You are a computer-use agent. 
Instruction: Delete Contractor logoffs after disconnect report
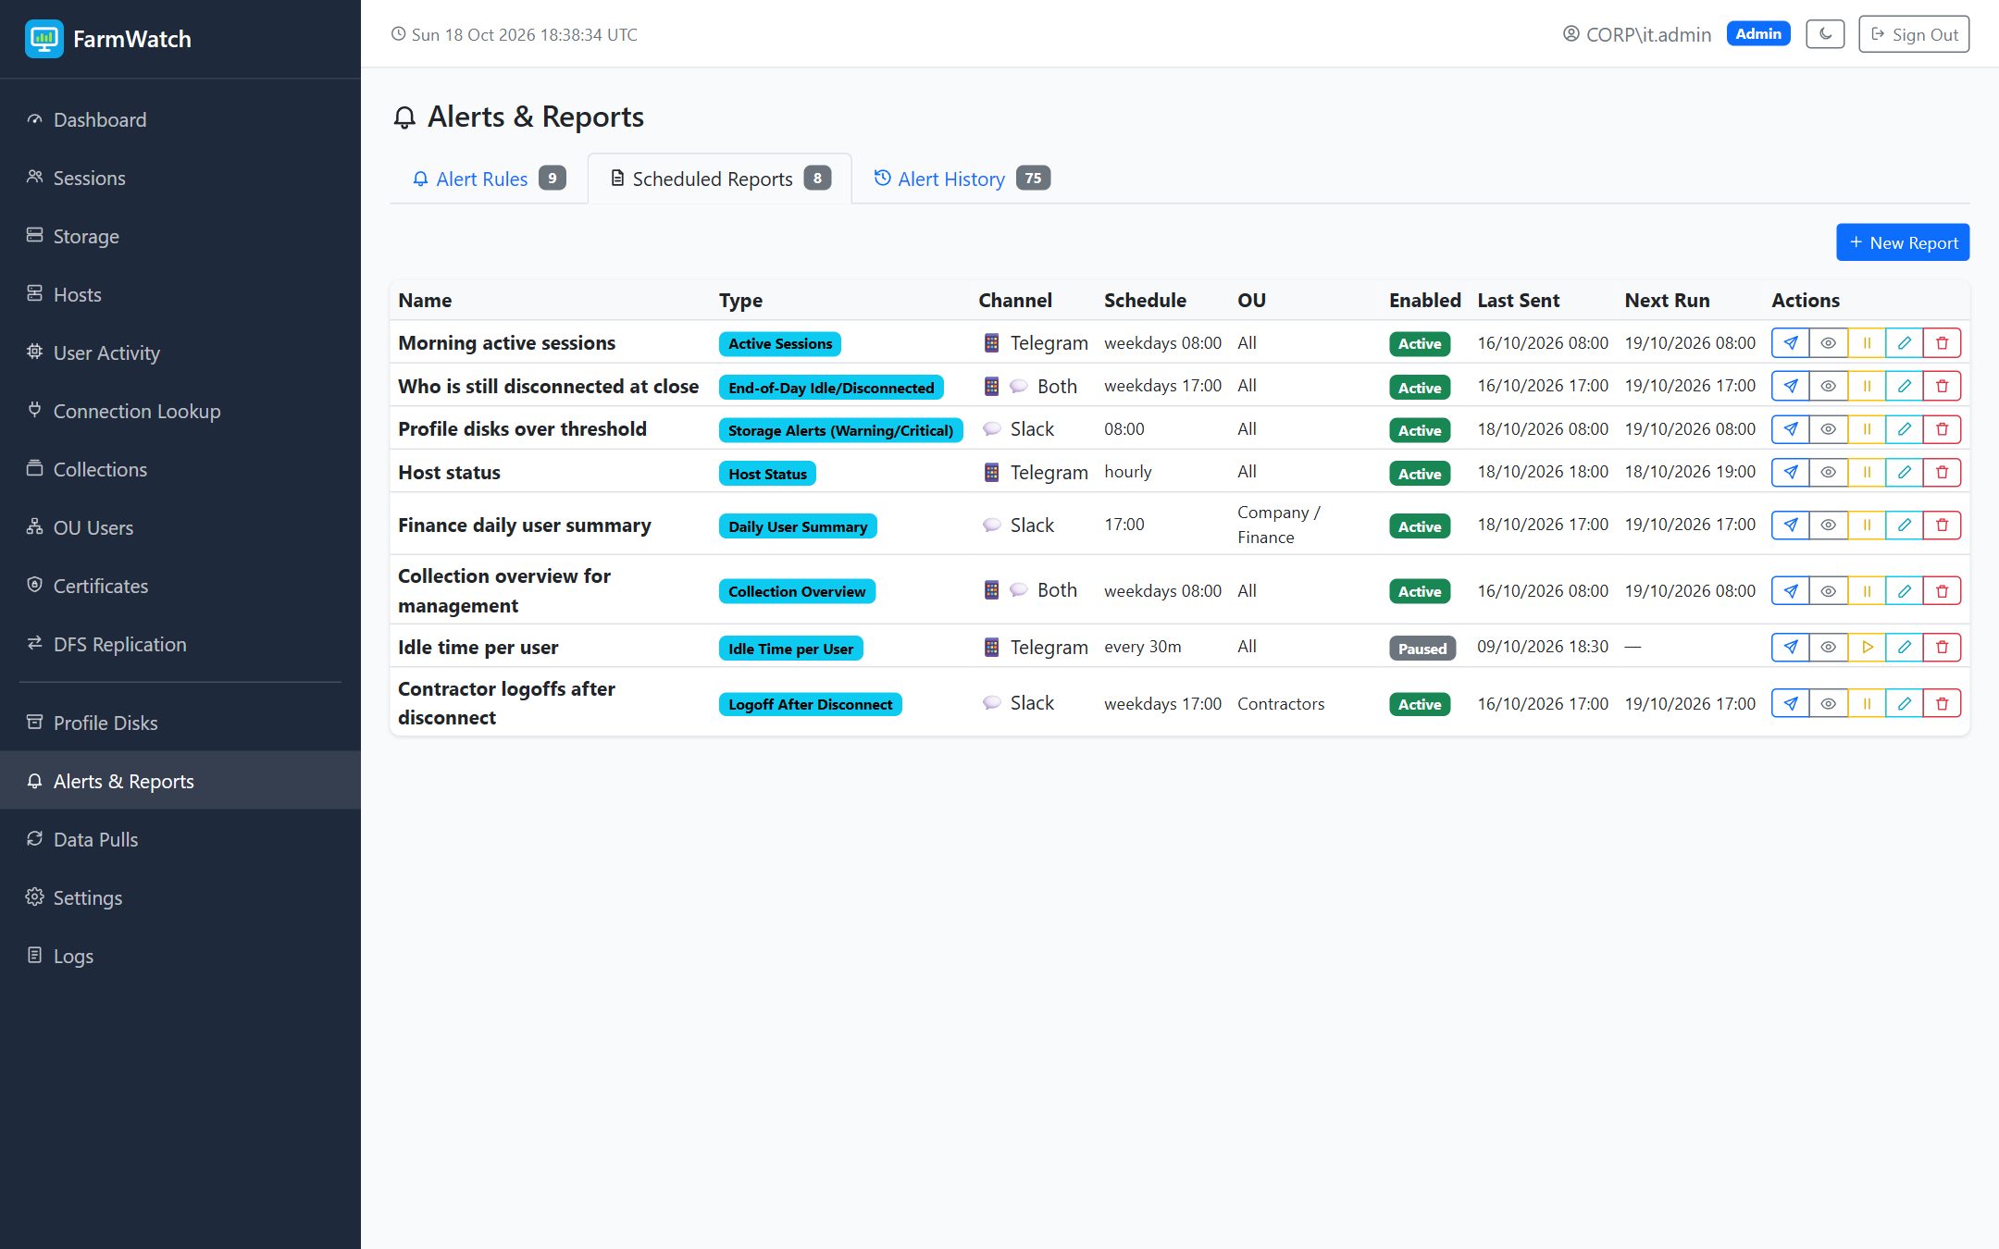click(x=1942, y=703)
